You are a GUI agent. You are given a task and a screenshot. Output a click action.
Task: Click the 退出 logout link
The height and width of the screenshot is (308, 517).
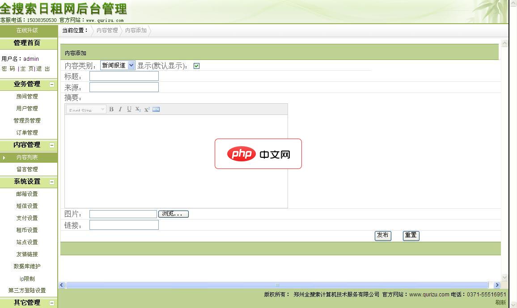point(43,69)
